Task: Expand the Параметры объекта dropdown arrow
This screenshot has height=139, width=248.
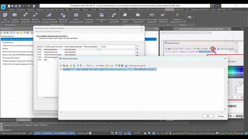Action: 29,22
